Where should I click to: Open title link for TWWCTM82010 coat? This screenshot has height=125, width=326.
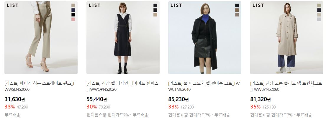[204, 86]
